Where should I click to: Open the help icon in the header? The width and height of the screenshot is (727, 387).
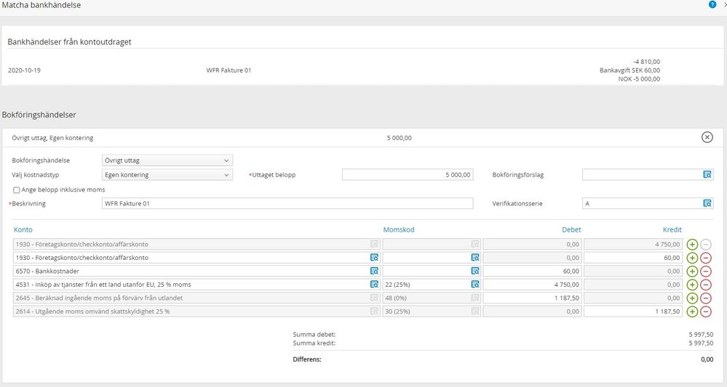pos(712,5)
